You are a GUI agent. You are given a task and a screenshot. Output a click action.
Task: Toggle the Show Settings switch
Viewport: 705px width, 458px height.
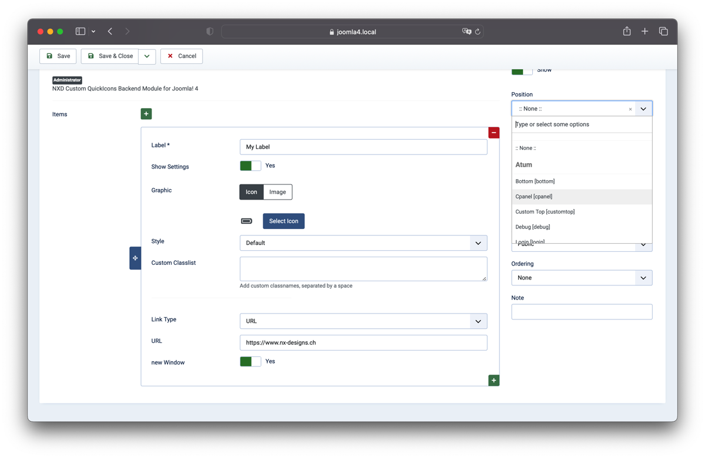click(250, 166)
